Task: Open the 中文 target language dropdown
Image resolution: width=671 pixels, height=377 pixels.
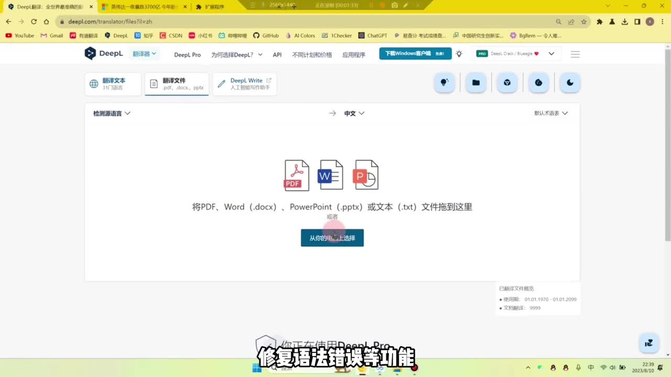Action: [x=354, y=113]
